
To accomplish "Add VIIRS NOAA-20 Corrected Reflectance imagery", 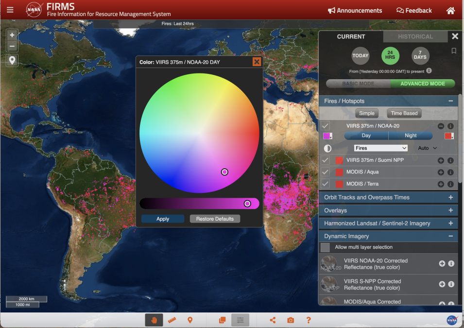I will [442, 263].
